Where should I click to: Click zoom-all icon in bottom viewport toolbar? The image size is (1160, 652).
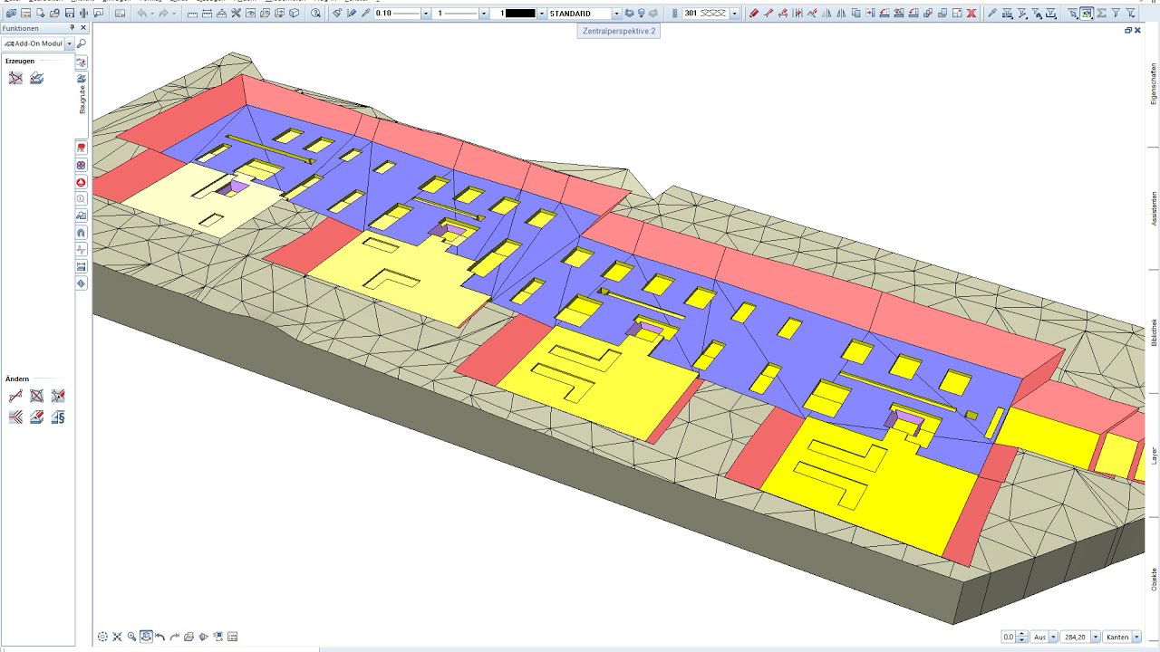tap(118, 637)
